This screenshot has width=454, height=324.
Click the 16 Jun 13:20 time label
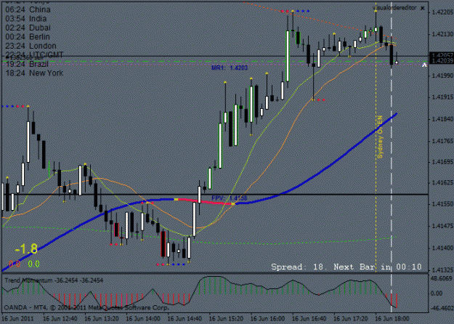click(102, 319)
